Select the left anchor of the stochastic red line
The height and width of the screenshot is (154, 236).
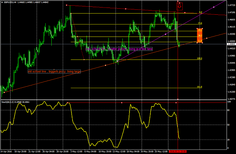click(x=68, y=103)
